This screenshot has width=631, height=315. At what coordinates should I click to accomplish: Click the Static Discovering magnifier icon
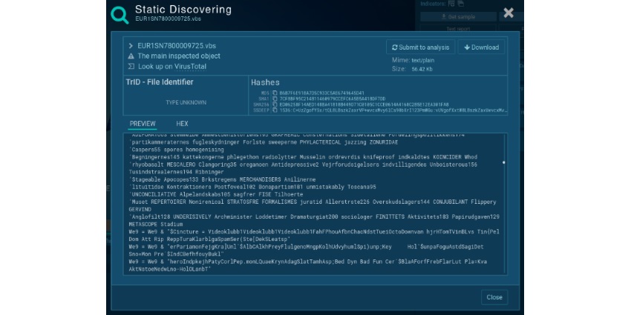(119, 14)
